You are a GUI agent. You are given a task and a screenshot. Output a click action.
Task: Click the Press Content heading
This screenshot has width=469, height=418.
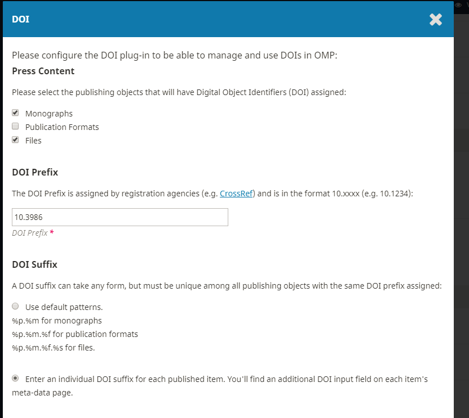tap(43, 71)
